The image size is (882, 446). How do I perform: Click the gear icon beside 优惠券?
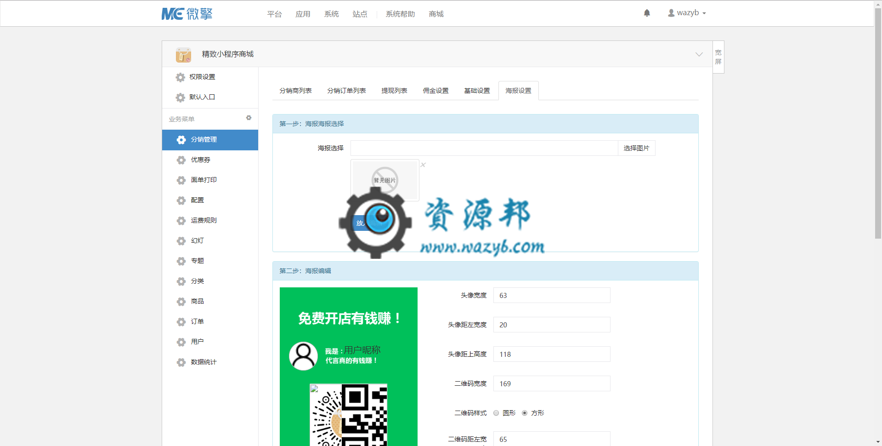[x=181, y=160]
